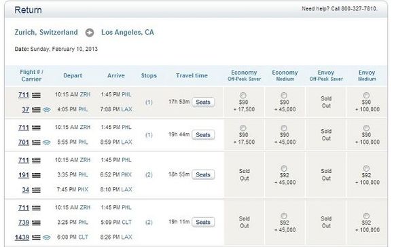
Task: Select Envoy Medium for the 19h 11m itinerary
Action: tap(366, 216)
